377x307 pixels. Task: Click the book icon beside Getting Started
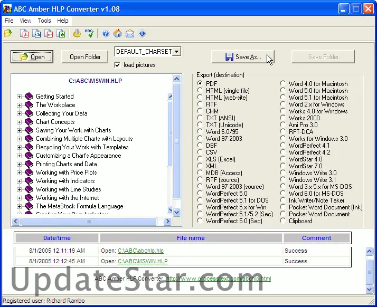tap(29, 97)
